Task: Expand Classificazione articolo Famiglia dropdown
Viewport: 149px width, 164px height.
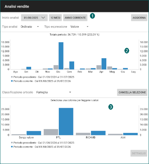Action: click(x=54, y=92)
